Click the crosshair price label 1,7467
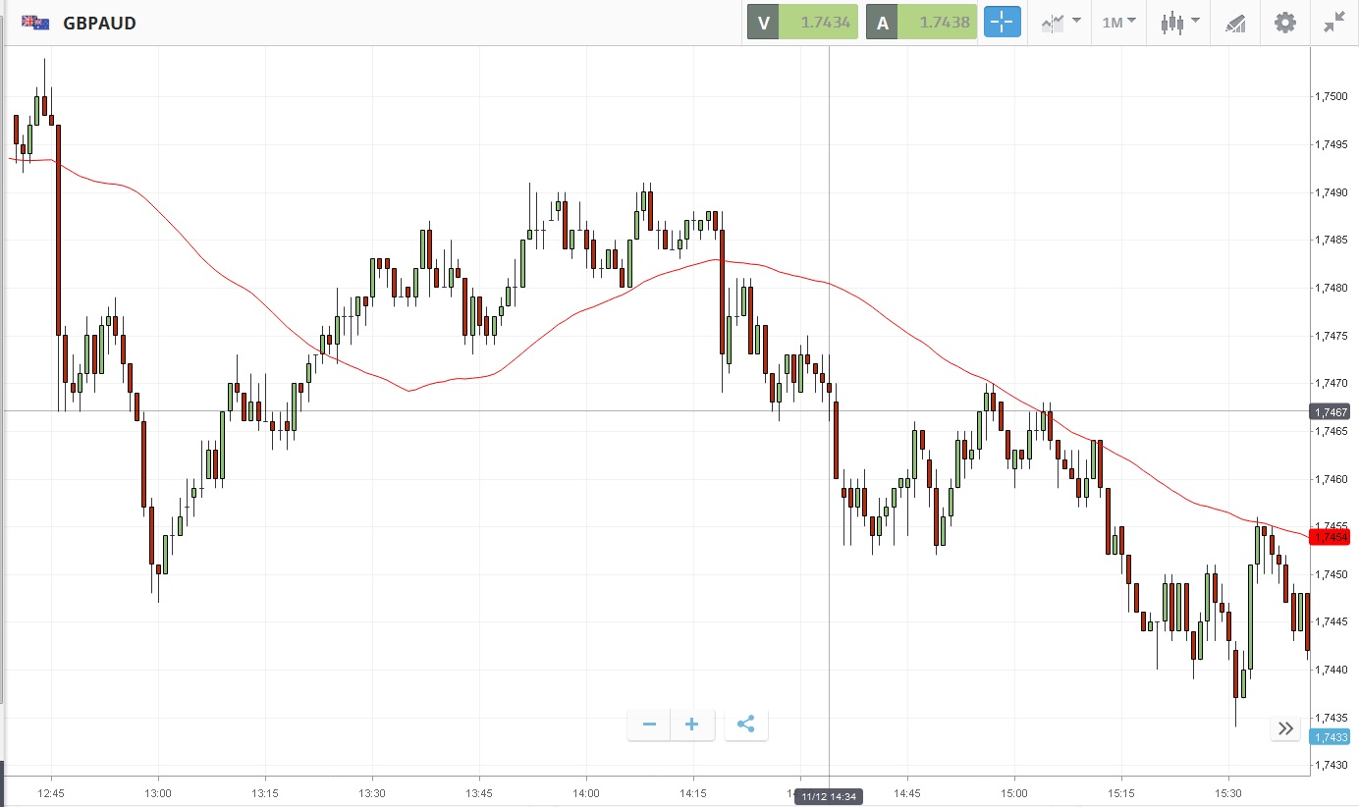This screenshot has height=807, width=1359. pyautogui.click(x=1330, y=412)
